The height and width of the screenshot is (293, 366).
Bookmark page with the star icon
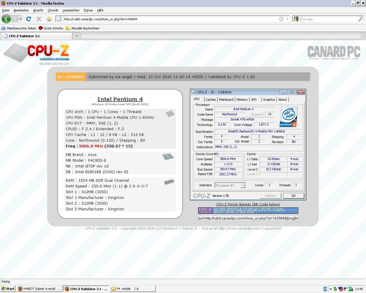coord(281,19)
